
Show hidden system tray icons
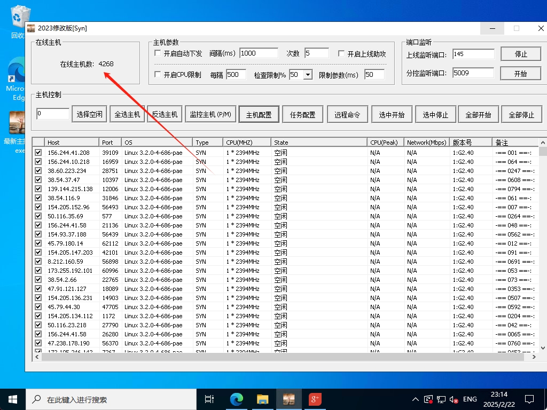click(x=416, y=399)
